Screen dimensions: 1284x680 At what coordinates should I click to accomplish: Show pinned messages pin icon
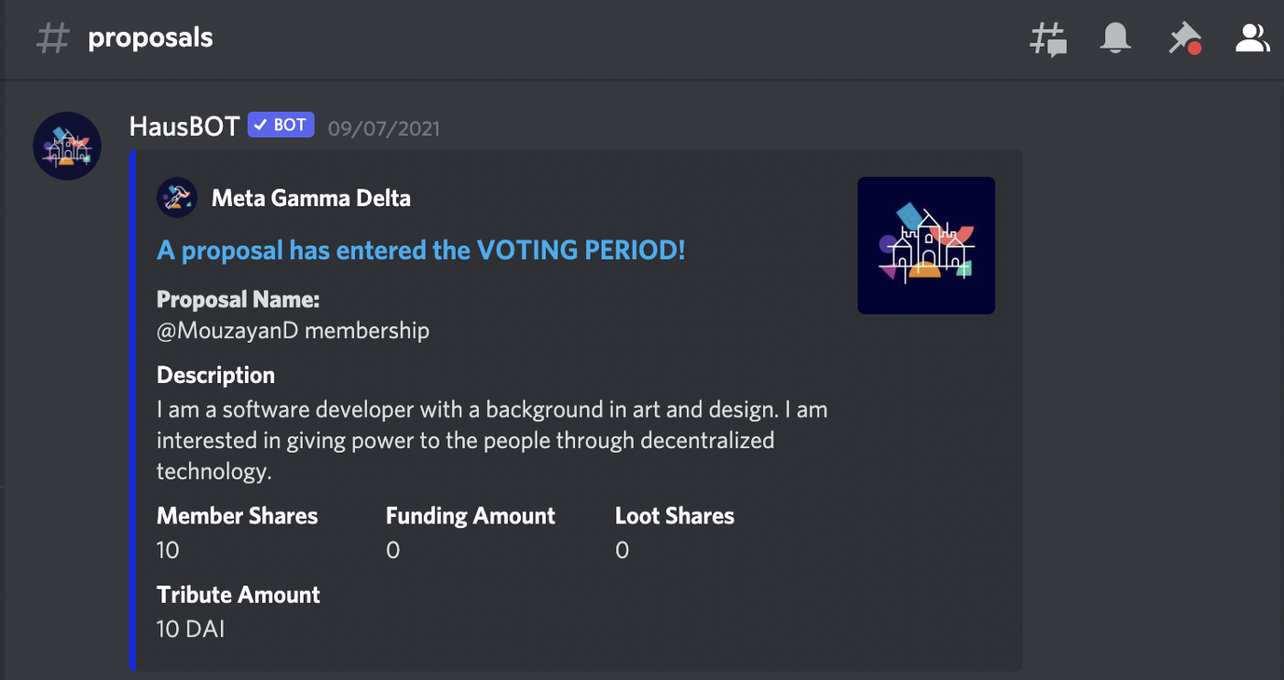click(1184, 38)
